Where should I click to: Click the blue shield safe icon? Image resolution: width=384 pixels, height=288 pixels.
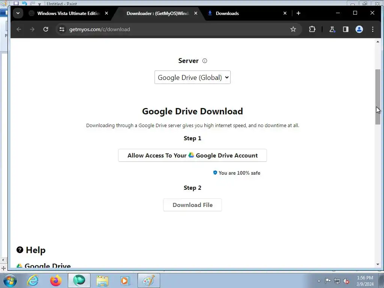point(215,172)
